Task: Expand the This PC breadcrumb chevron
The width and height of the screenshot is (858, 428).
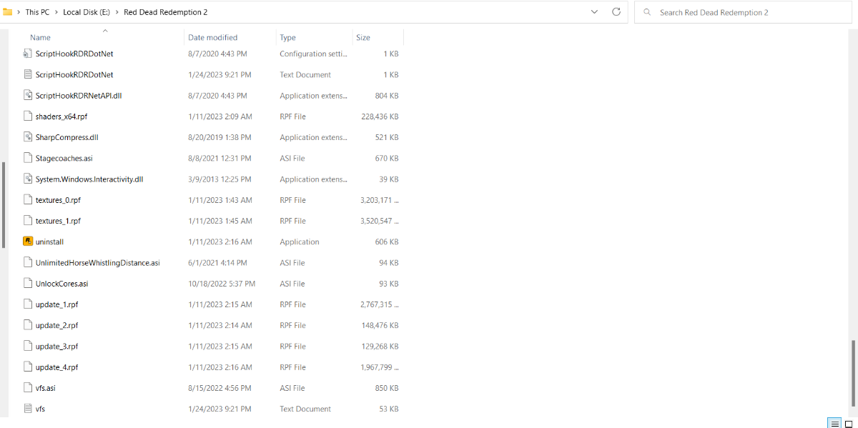Action: tap(55, 12)
